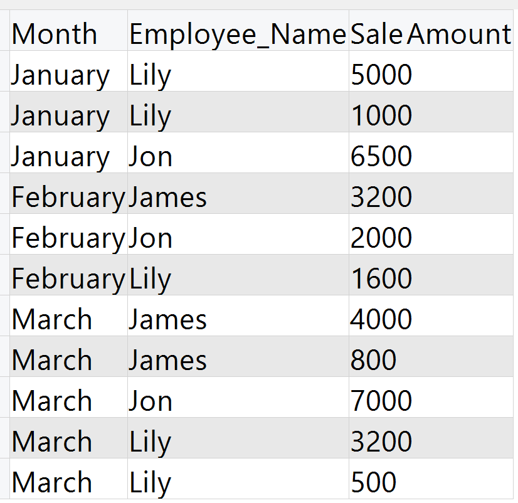Select Jon's name in the 2000 row
The image size is (518, 503).
tap(151, 238)
